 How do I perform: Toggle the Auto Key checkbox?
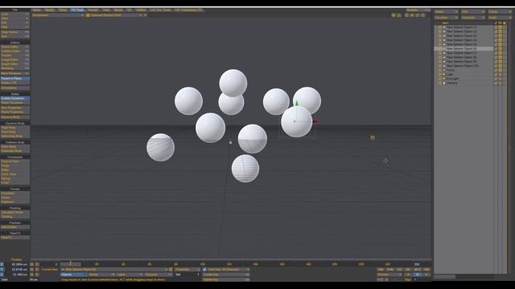pyautogui.click(x=204, y=270)
